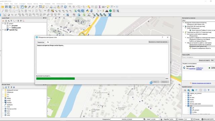
Task: Click NextGIS Connect help question mark
Action: [x=209, y=90]
